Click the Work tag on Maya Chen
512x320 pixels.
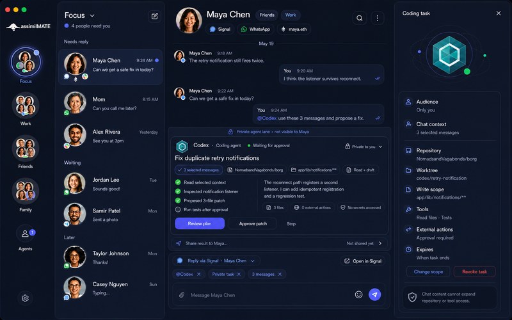pyautogui.click(x=291, y=15)
